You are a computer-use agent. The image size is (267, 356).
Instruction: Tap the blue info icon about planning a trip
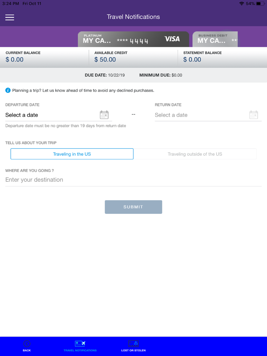[x=7, y=90]
